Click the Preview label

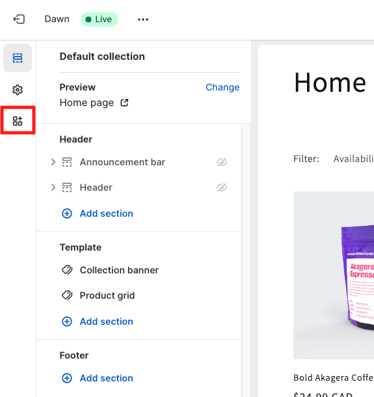[x=77, y=87]
